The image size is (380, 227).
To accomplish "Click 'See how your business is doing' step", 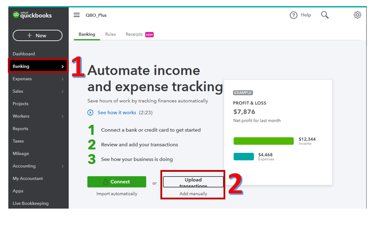I will pos(137,159).
